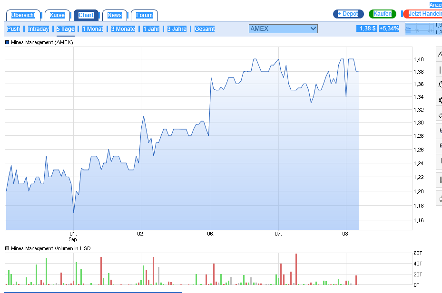This screenshot has height=293, width=442.
Task: Click the 1,26 price axis label
Action: (x=419, y=150)
